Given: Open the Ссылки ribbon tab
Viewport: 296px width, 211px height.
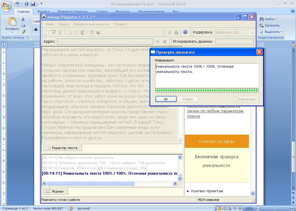Looking at the screenshot, I should [x=101, y=12].
